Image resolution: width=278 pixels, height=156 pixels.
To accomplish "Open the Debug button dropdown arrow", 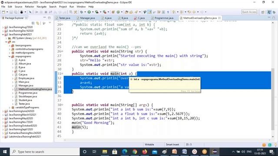I will (x=85, y=12).
